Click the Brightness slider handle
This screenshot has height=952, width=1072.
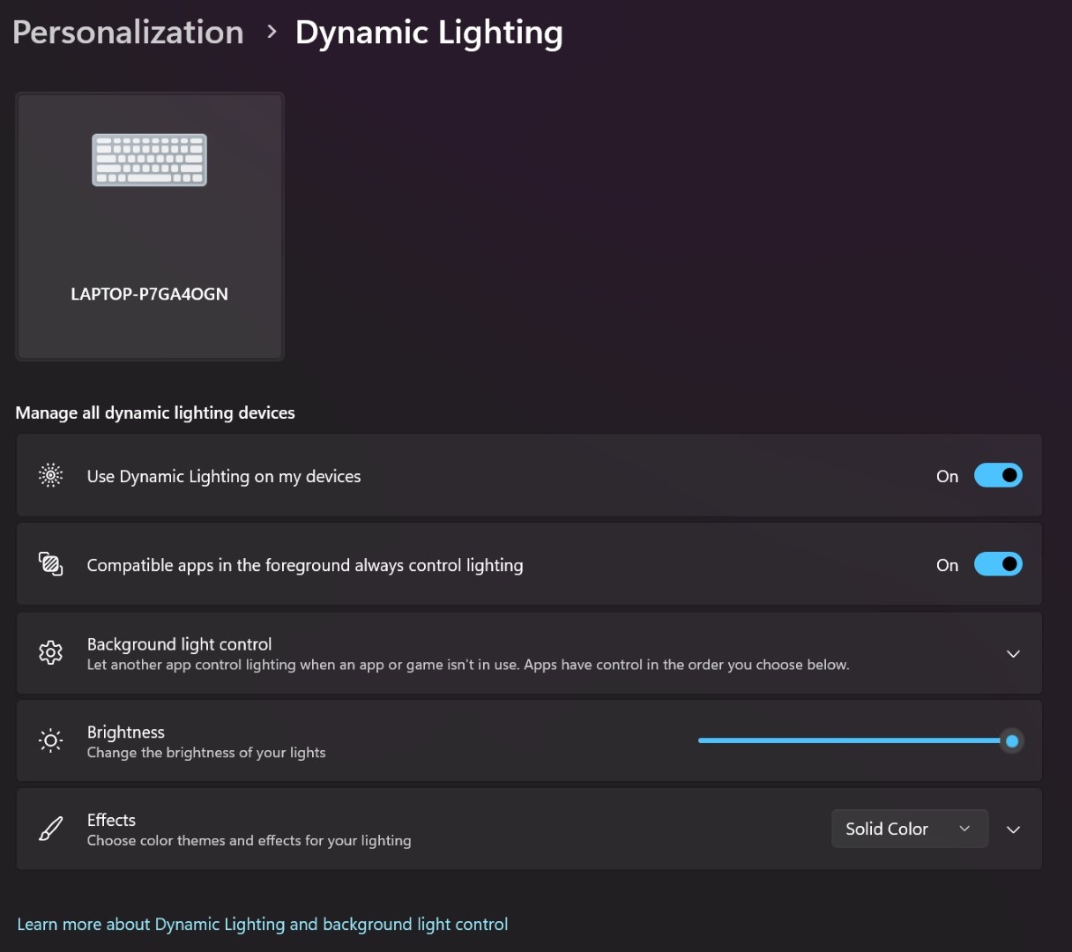click(1012, 741)
